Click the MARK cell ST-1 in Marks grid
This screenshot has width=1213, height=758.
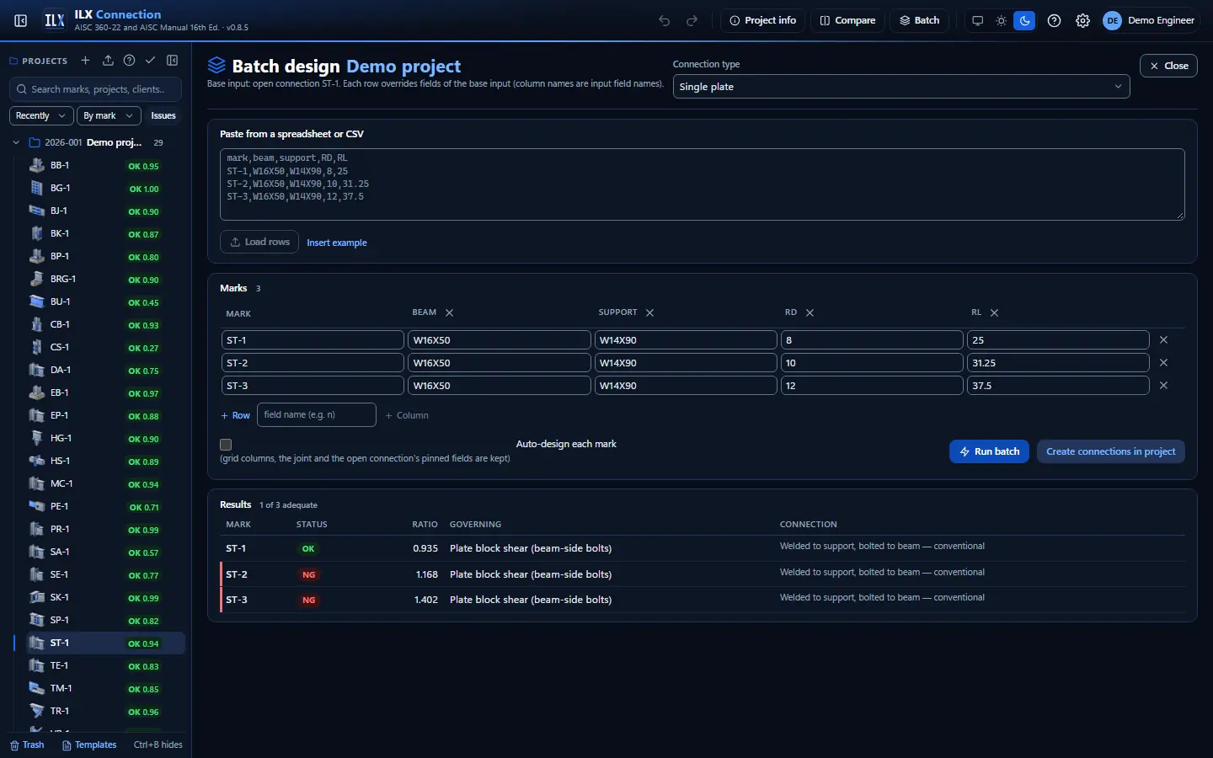click(x=313, y=340)
